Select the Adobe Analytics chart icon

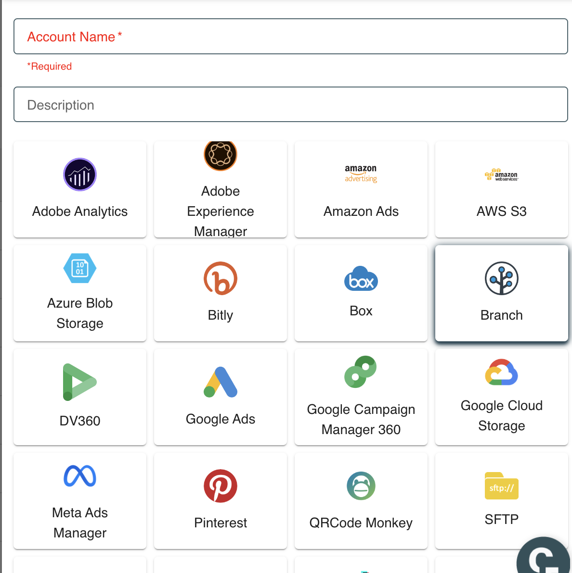pyautogui.click(x=80, y=174)
